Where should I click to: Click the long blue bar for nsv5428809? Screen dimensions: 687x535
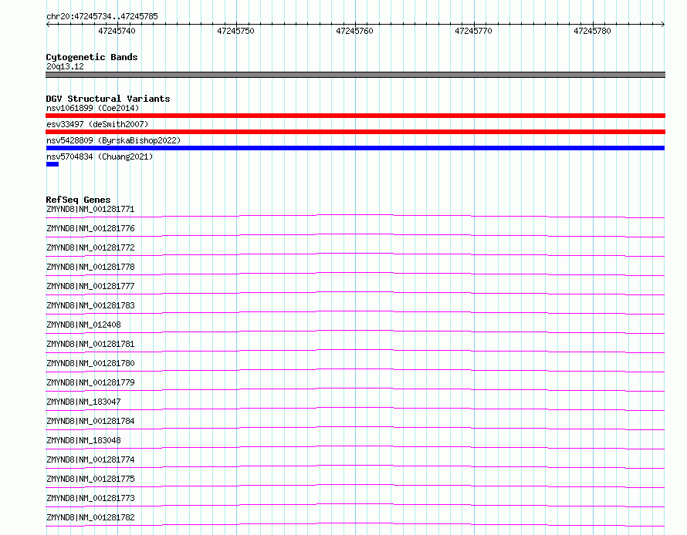pos(355,148)
